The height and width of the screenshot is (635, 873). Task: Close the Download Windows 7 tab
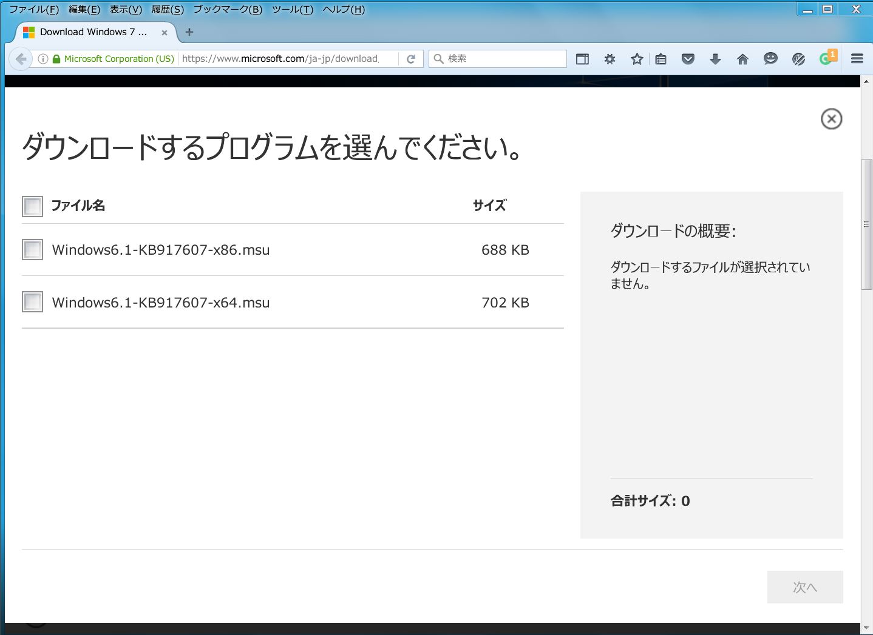pyautogui.click(x=165, y=33)
